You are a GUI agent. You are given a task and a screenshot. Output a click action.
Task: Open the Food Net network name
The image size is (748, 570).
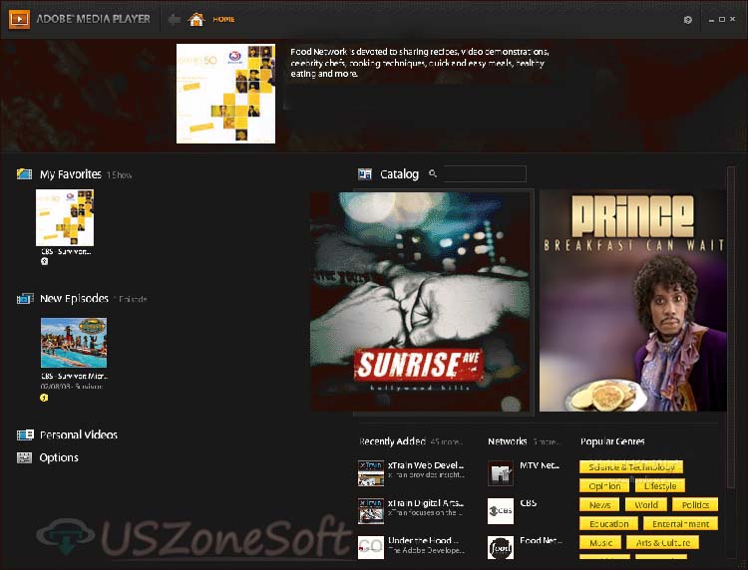point(541,540)
